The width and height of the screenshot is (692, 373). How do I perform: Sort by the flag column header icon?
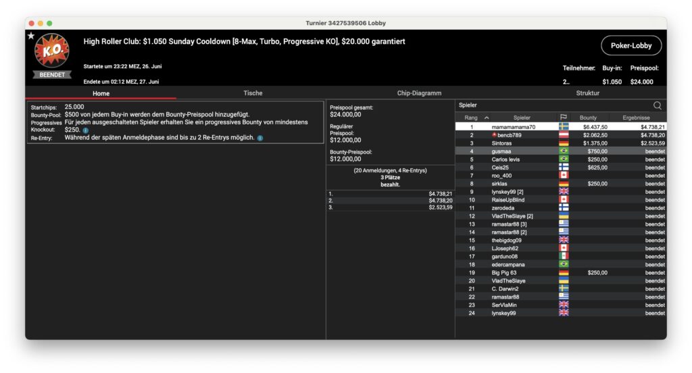pyautogui.click(x=563, y=118)
